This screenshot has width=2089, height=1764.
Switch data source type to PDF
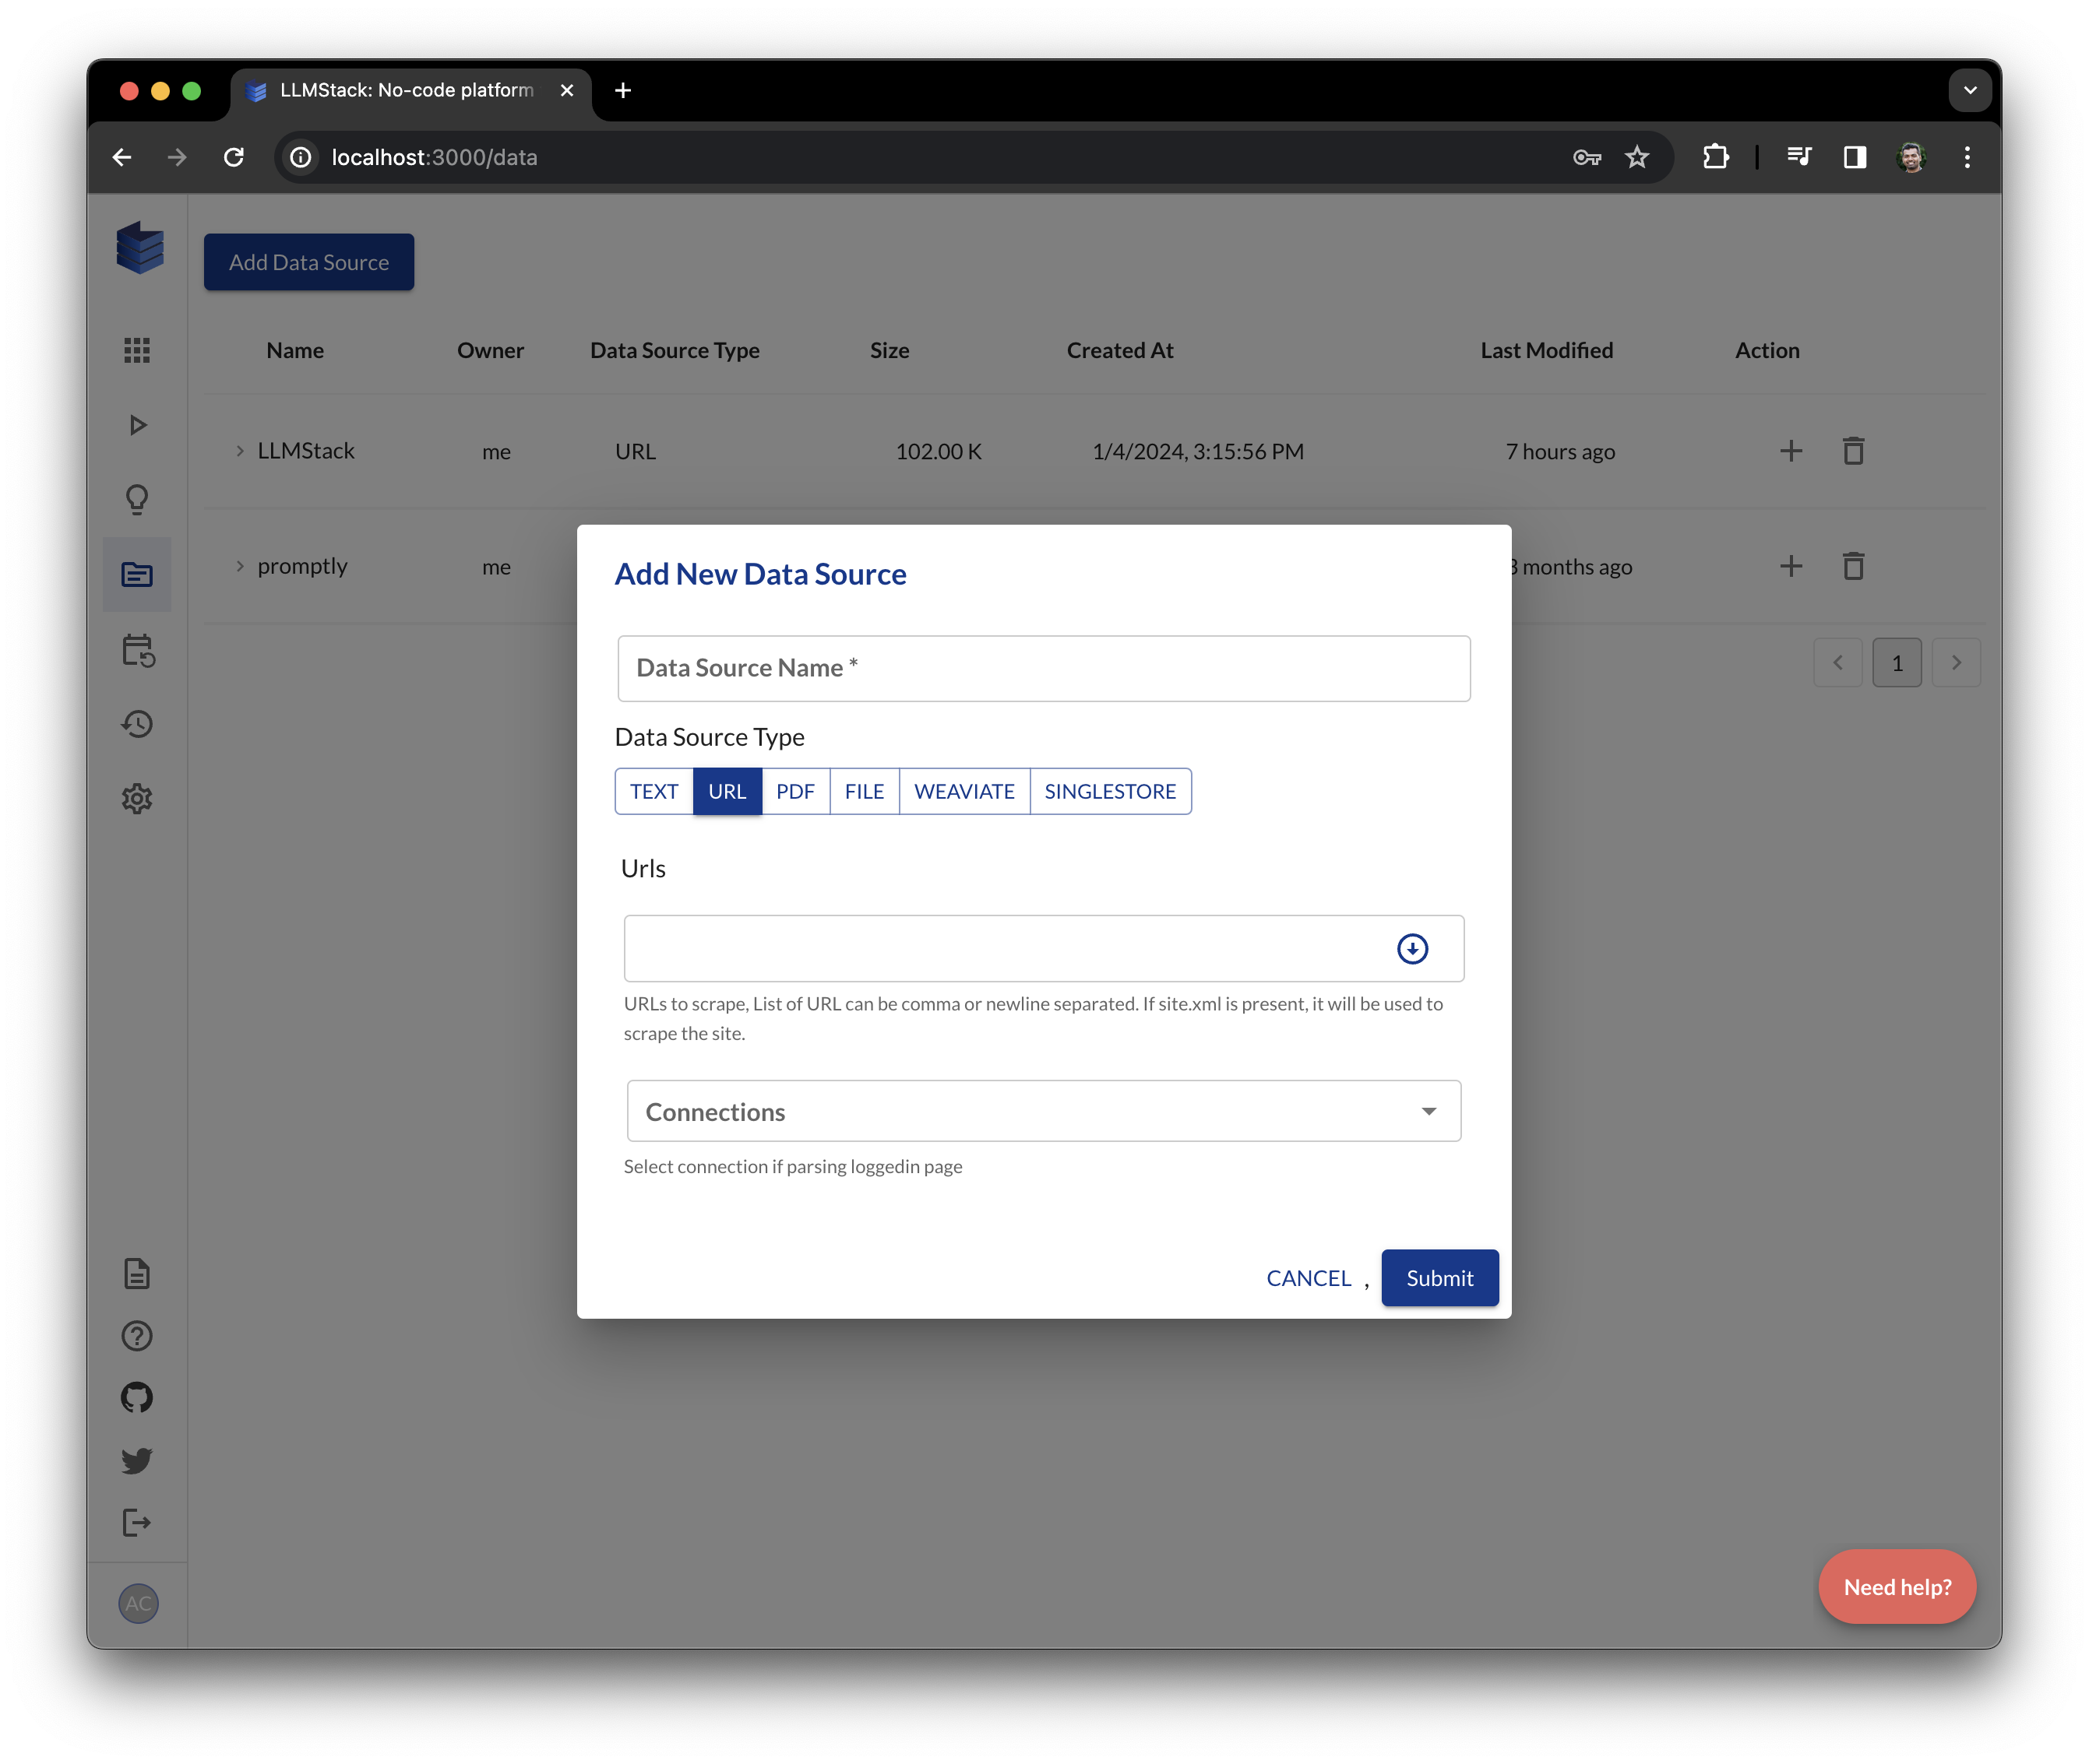[795, 791]
